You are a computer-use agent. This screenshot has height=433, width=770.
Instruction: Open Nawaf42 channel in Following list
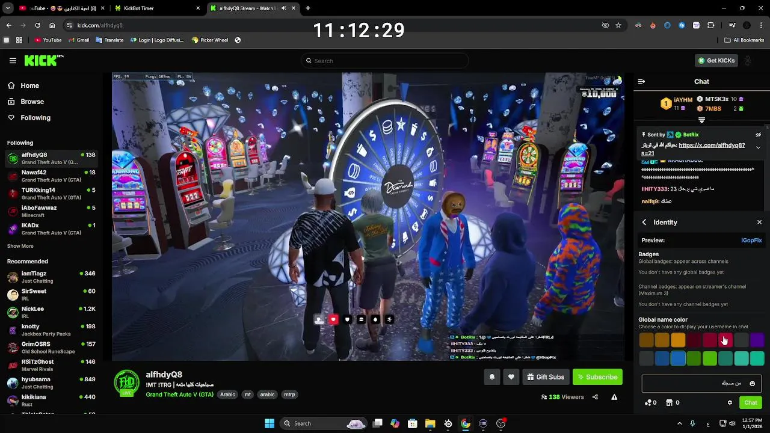[x=51, y=176]
